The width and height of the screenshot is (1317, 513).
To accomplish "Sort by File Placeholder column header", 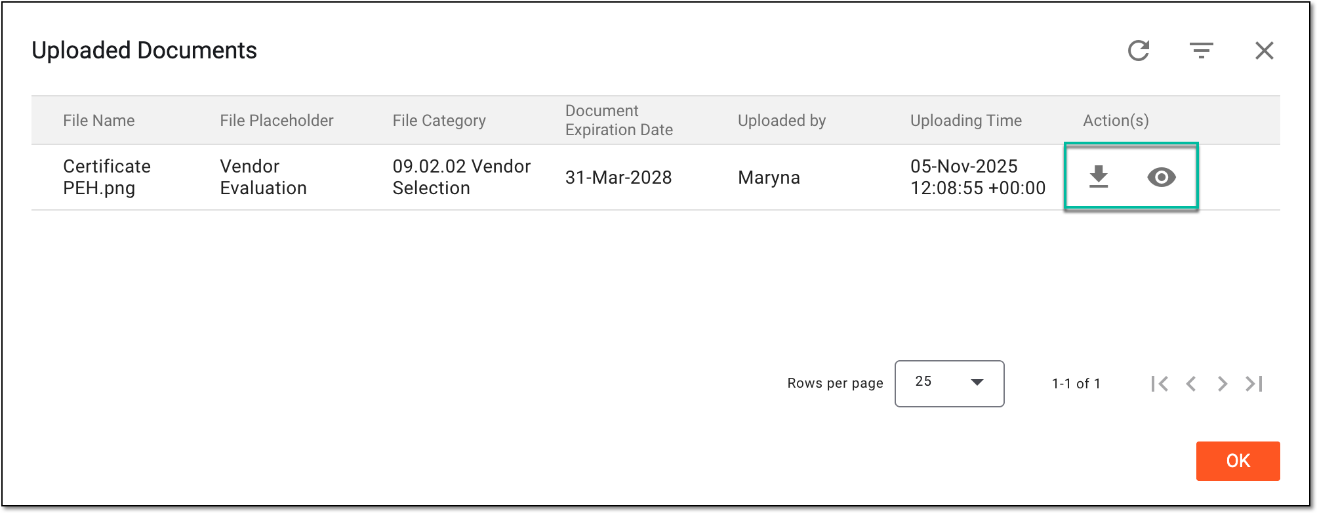I will (x=277, y=121).
